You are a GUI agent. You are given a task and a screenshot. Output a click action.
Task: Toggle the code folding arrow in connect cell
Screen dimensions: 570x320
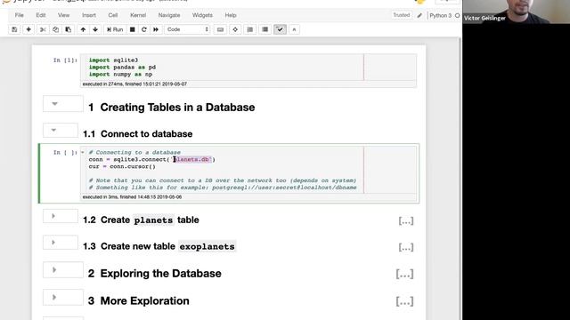click(83, 152)
